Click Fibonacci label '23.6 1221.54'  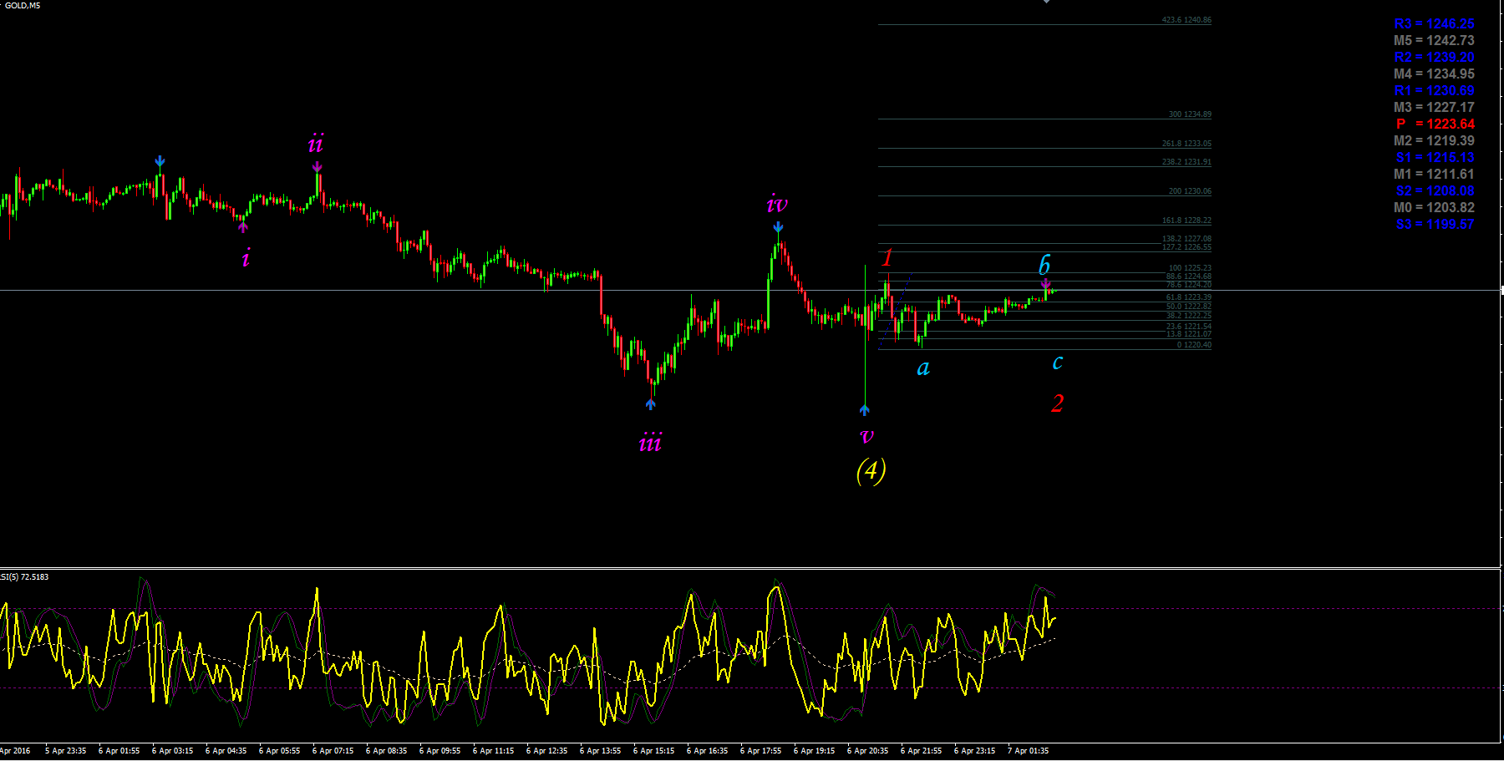[x=1189, y=327]
